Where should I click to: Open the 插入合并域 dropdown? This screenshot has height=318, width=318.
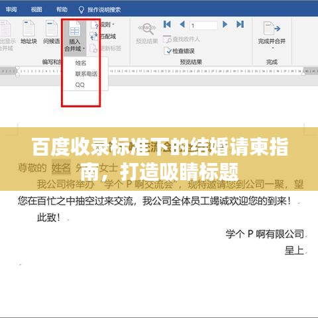point(75,36)
